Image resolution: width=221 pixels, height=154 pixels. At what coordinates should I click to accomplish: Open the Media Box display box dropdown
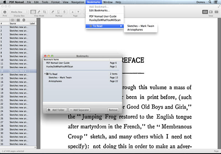click(x=19, y=12)
